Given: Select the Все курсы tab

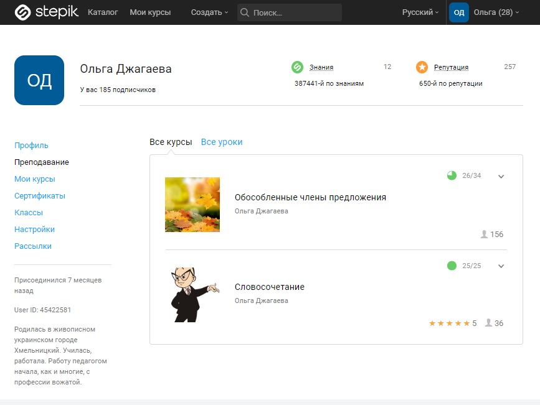Looking at the screenshot, I should coord(171,142).
